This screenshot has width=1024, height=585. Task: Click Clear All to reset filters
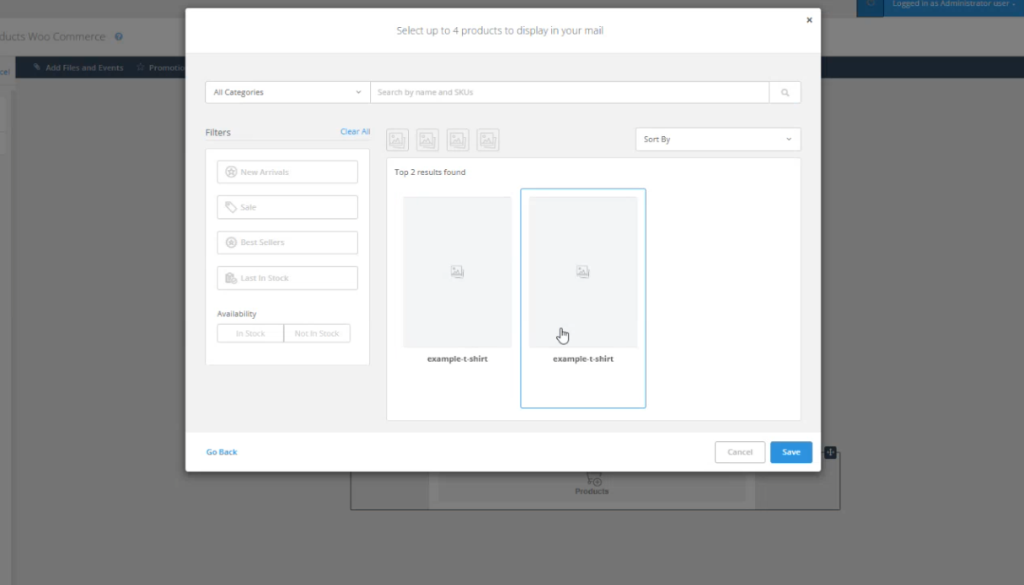pyautogui.click(x=354, y=131)
